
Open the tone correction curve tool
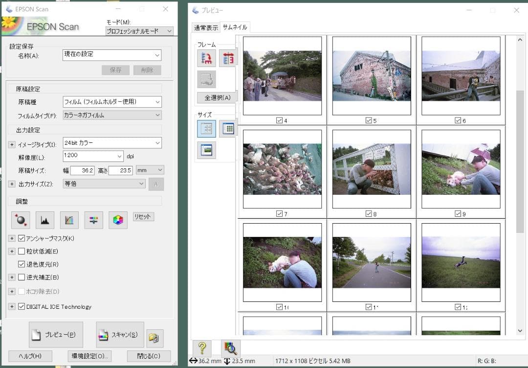pos(69,220)
